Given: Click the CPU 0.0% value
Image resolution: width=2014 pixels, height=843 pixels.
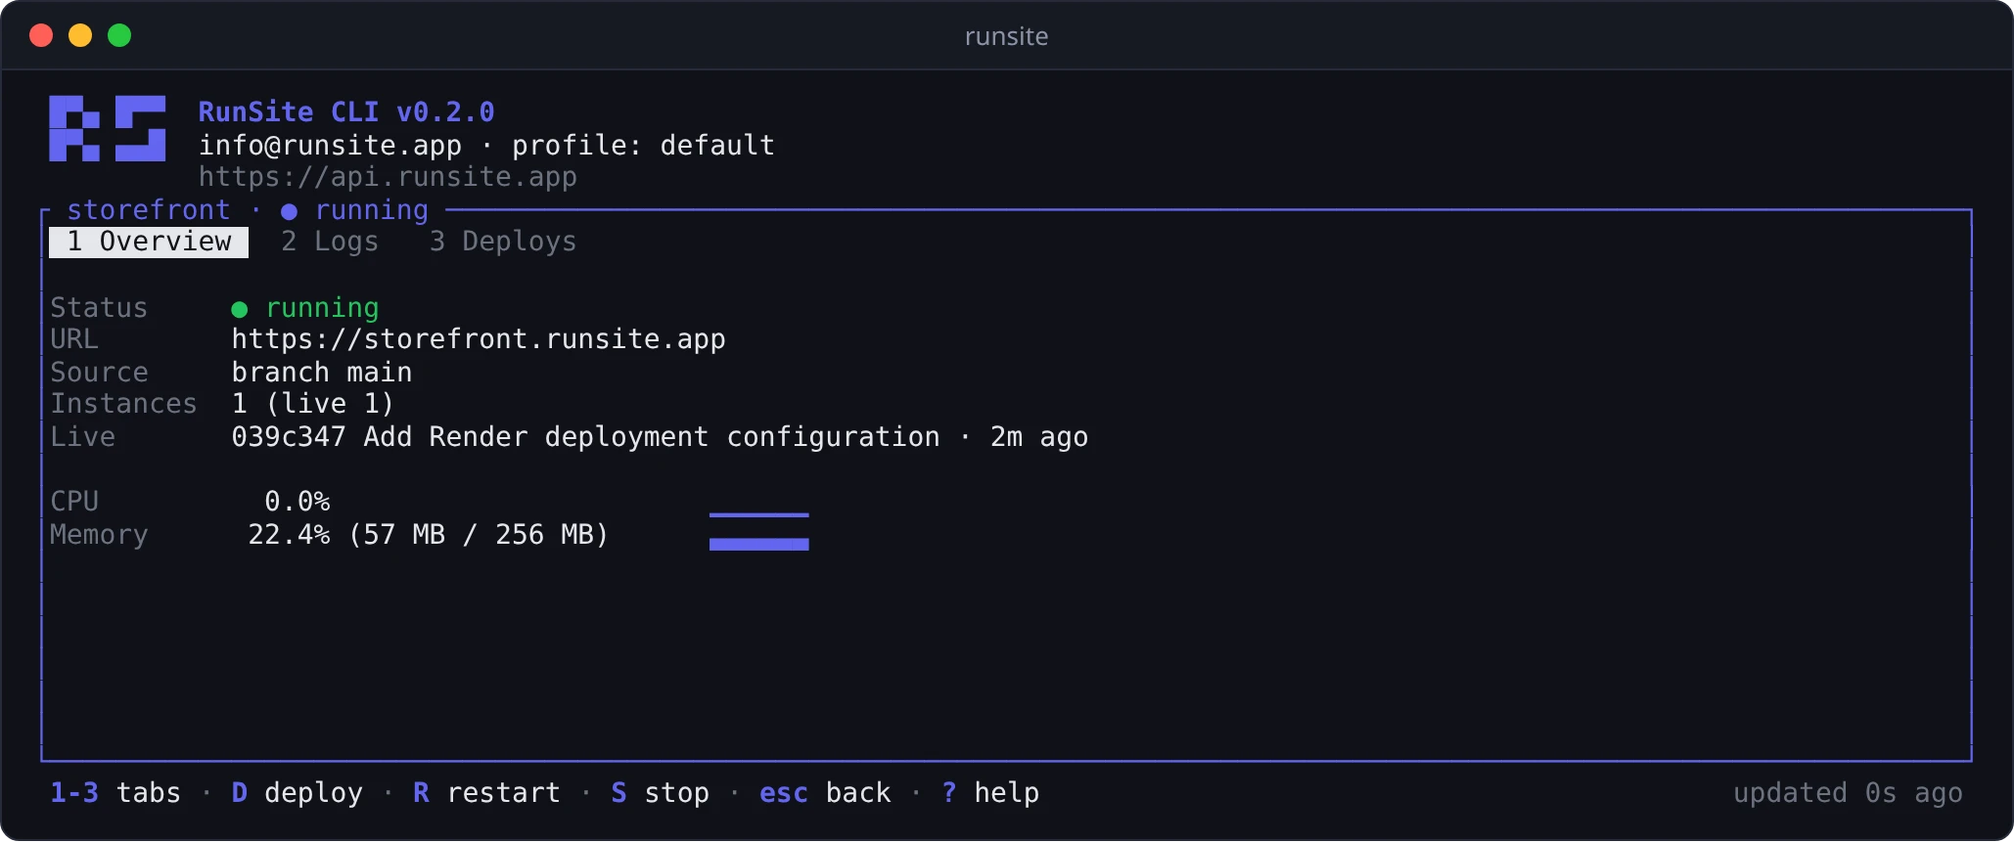Looking at the screenshot, I should click(298, 502).
